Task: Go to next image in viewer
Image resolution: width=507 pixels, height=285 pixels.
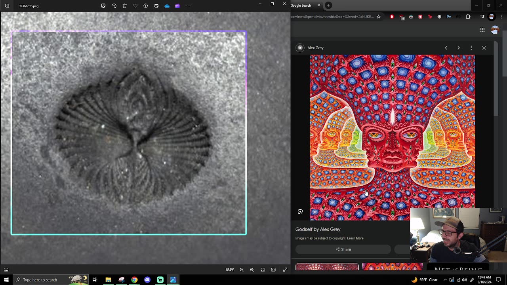Action: 459,47
